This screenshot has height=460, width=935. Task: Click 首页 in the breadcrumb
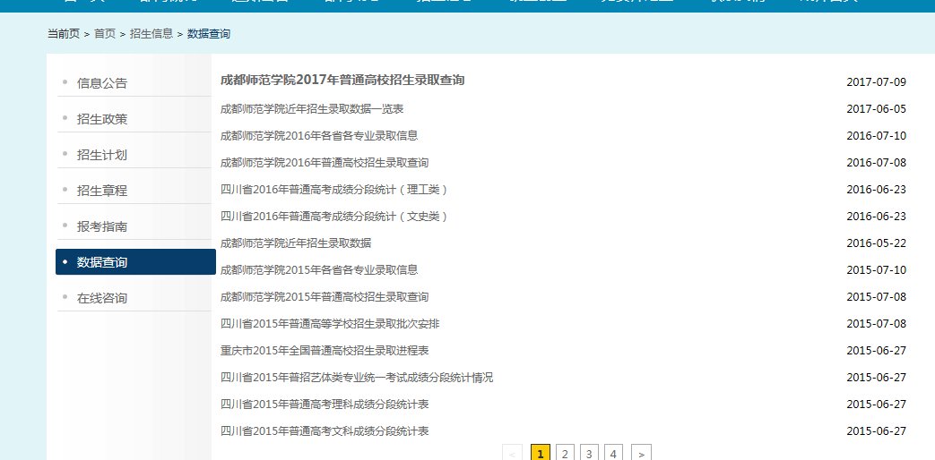click(x=105, y=34)
